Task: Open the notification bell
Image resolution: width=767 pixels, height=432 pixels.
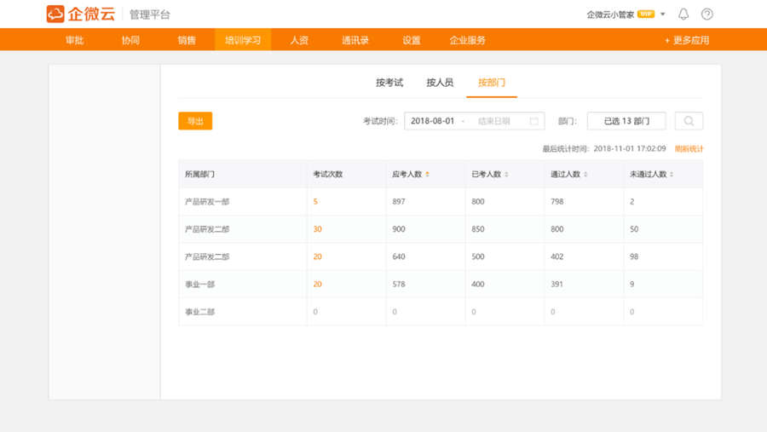Action: (683, 14)
